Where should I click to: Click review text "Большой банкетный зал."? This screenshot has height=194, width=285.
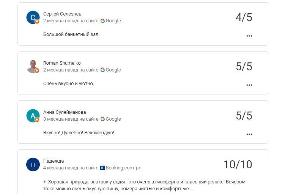(x=71, y=34)
